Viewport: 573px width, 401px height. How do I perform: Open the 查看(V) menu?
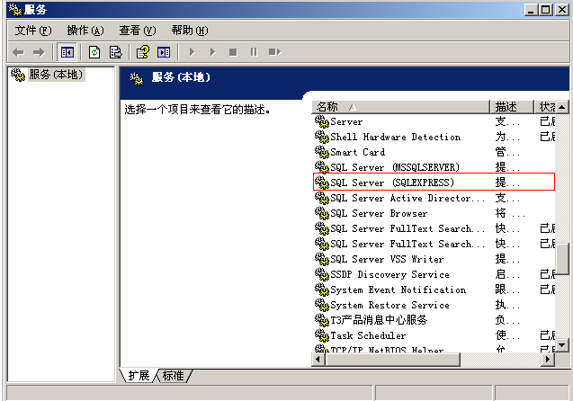[x=138, y=31]
